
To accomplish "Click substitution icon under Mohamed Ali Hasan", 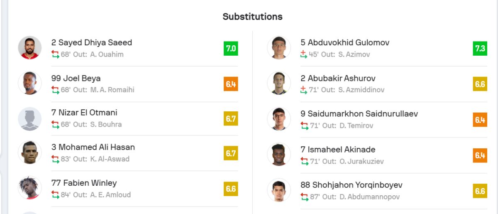I will click(x=55, y=159).
